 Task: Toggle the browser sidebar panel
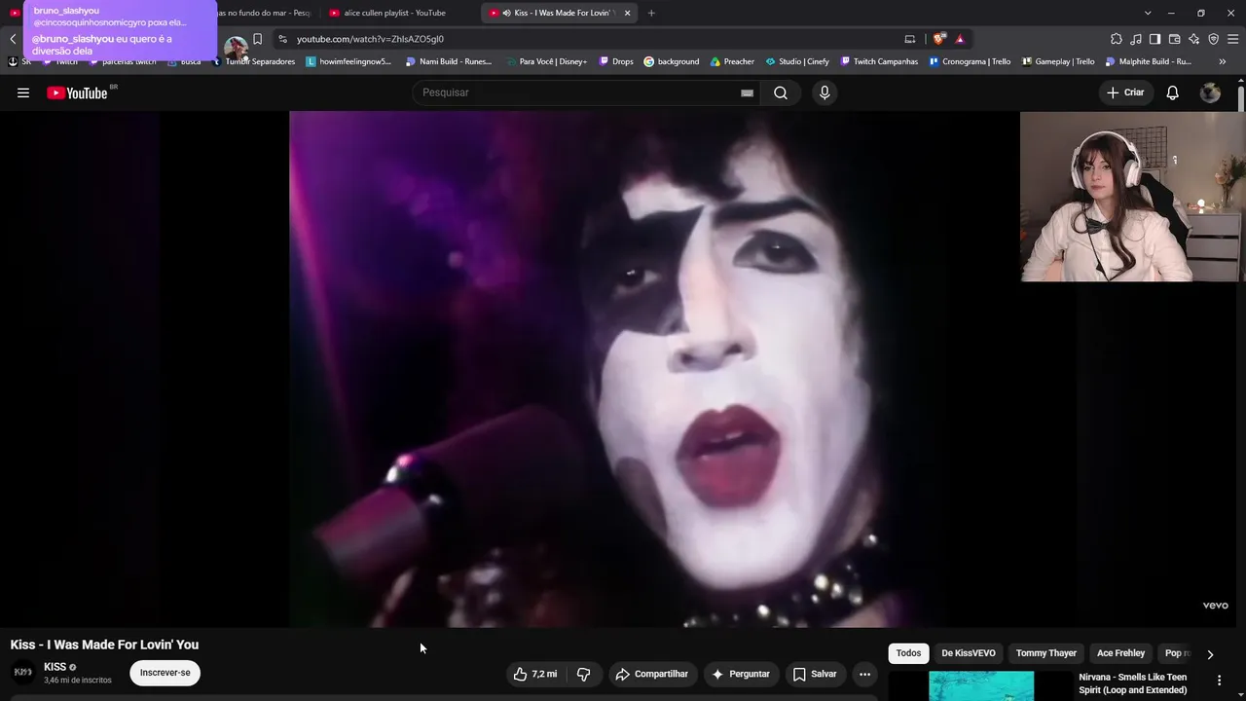point(1154,39)
